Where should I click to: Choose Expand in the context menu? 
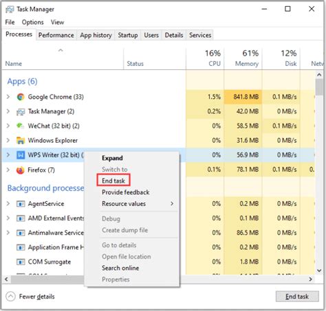pyautogui.click(x=112, y=158)
